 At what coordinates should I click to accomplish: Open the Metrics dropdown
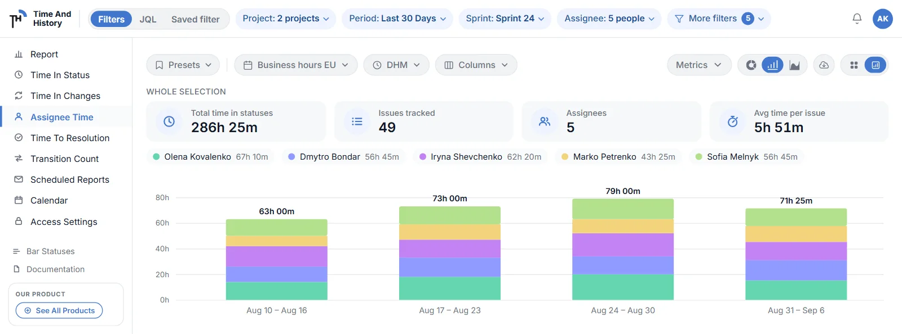tap(699, 65)
